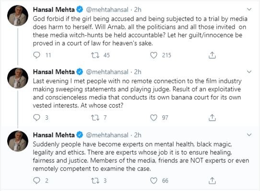Open the profile picture on the third tweet
Viewport: 260px width, 191px height.
pos(18,141)
